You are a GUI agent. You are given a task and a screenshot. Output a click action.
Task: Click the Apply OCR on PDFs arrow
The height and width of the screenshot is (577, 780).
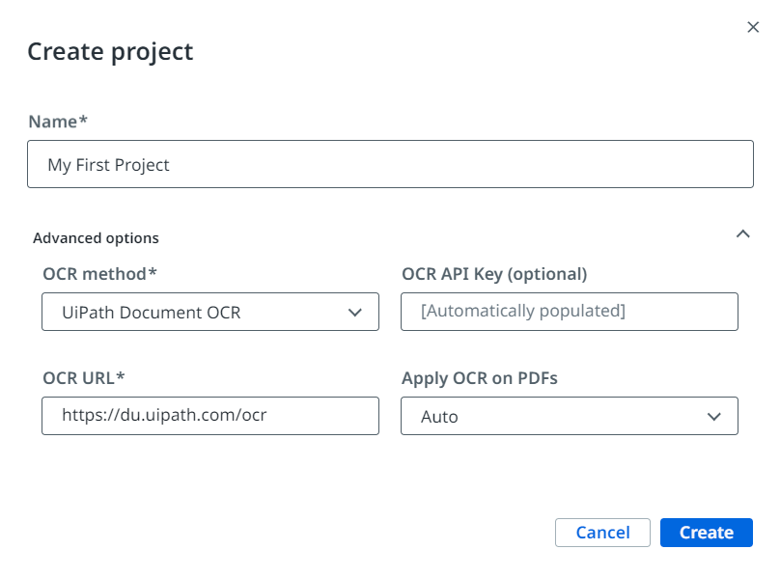(x=714, y=417)
